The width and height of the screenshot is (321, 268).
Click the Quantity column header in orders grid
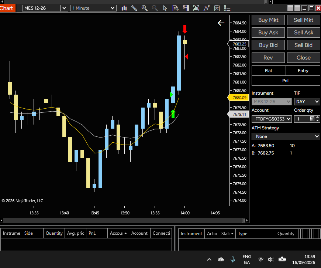[286, 234]
